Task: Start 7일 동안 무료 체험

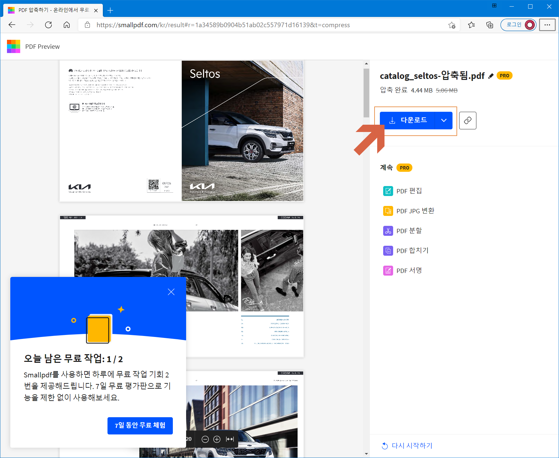Action: pos(140,425)
